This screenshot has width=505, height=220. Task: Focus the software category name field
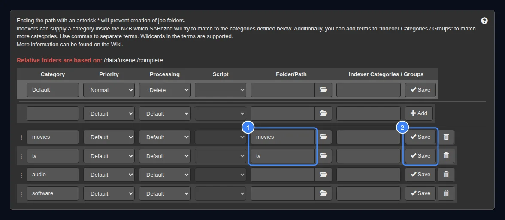click(53, 193)
